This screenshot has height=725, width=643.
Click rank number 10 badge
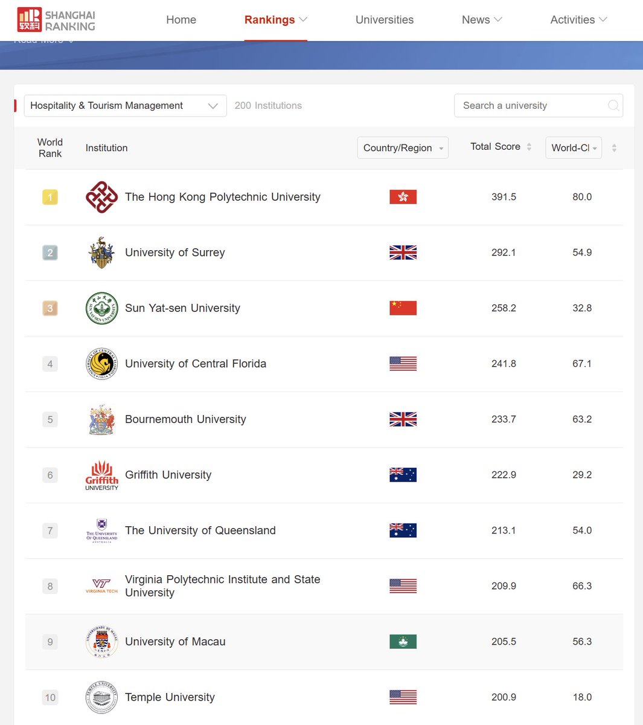click(50, 697)
